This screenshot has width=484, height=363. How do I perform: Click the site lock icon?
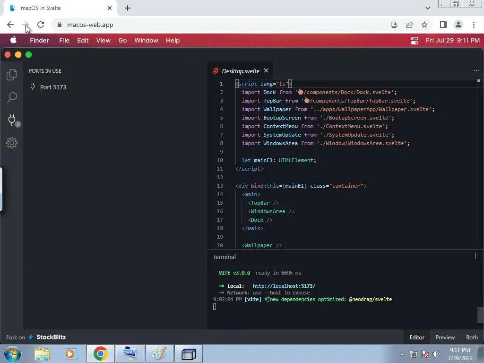[60, 25]
